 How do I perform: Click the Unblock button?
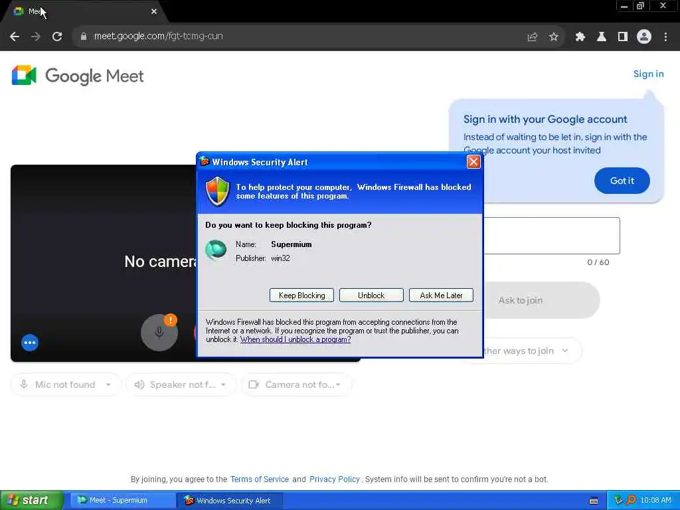[x=371, y=296]
